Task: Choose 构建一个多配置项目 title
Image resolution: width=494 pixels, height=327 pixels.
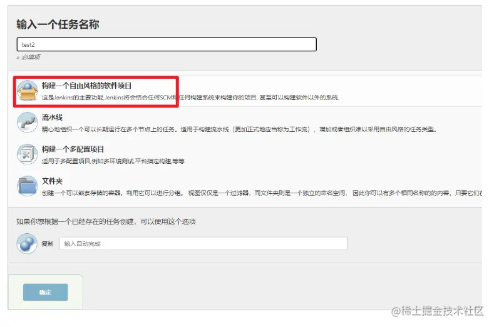Action: point(73,149)
